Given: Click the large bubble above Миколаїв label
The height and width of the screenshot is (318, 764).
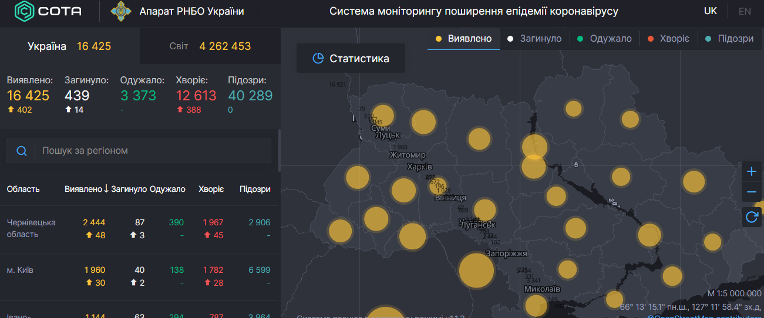Looking at the screenshot, I should (476, 270).
